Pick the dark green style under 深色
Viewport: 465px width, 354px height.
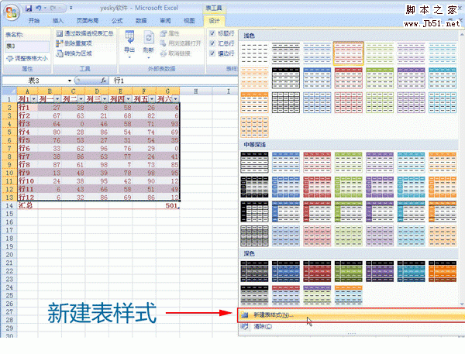tap(349, 271)
